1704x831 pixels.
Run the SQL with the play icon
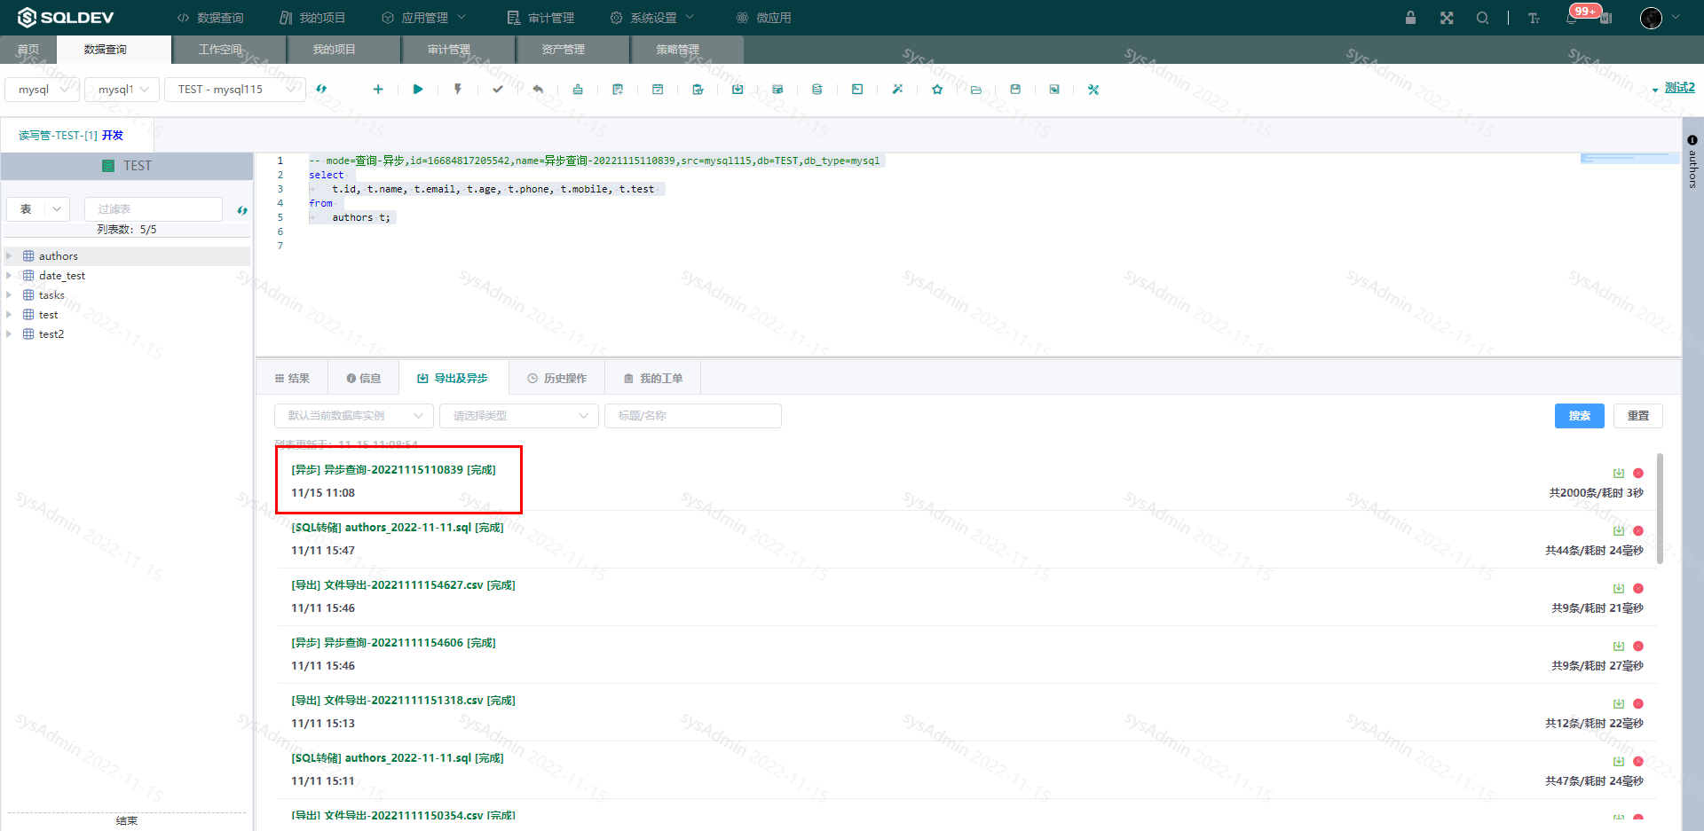pyautogui.click(x=418, y=90)
